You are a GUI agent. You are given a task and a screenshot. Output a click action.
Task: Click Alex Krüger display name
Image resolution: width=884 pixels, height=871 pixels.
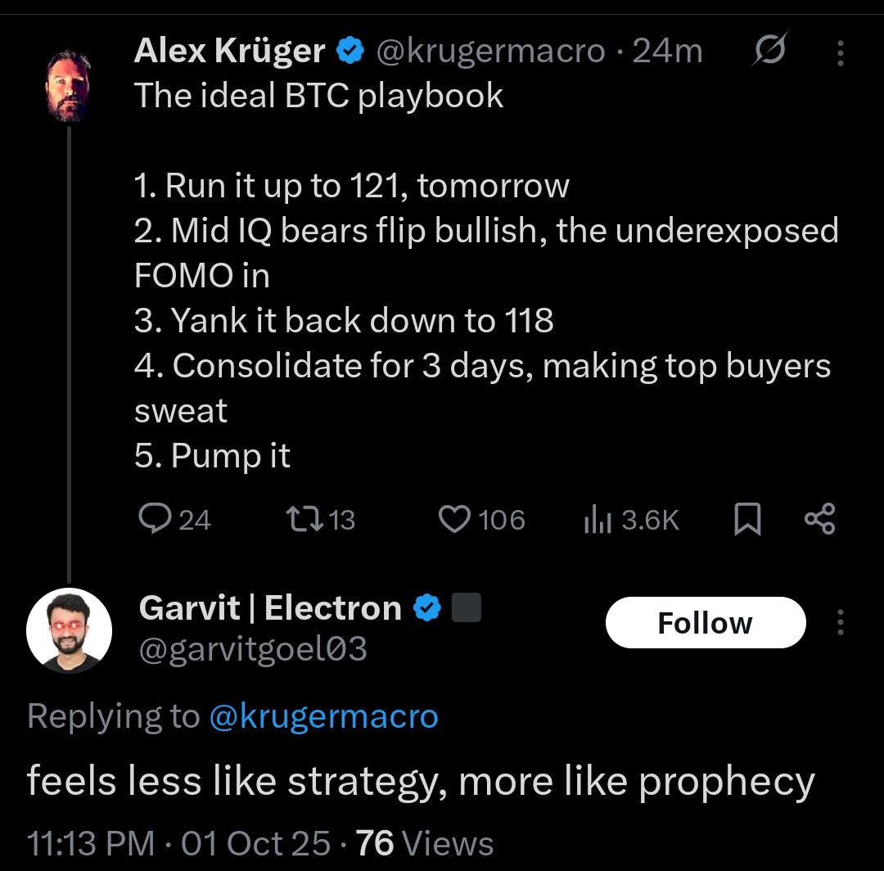point(229,52)
